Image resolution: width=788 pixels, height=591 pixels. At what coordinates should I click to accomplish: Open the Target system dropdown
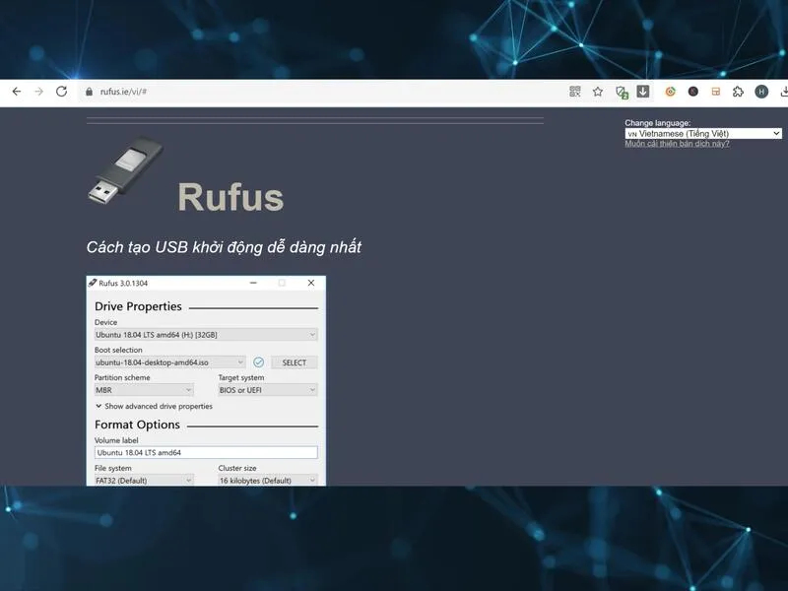pyautogui.click(x=267, y=390)
